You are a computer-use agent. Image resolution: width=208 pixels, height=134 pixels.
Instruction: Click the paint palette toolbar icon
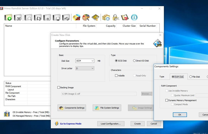[x=86, y=18]
